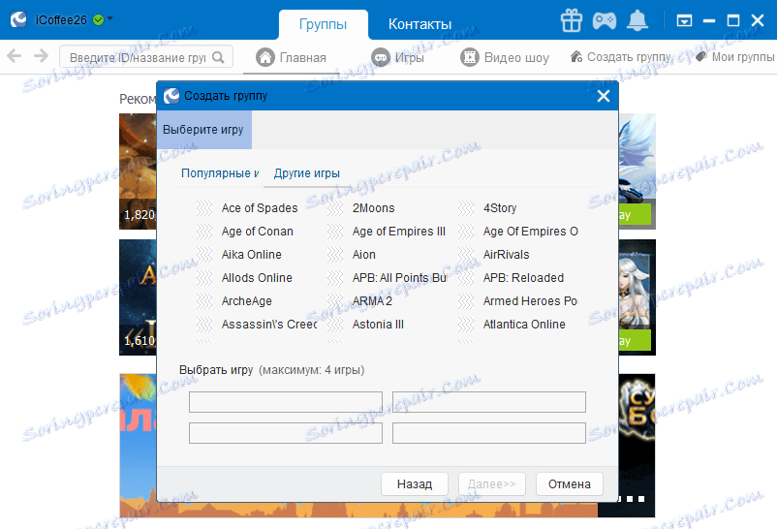Click the Назад button
This screenshot has width=777, height=529.
415,483
